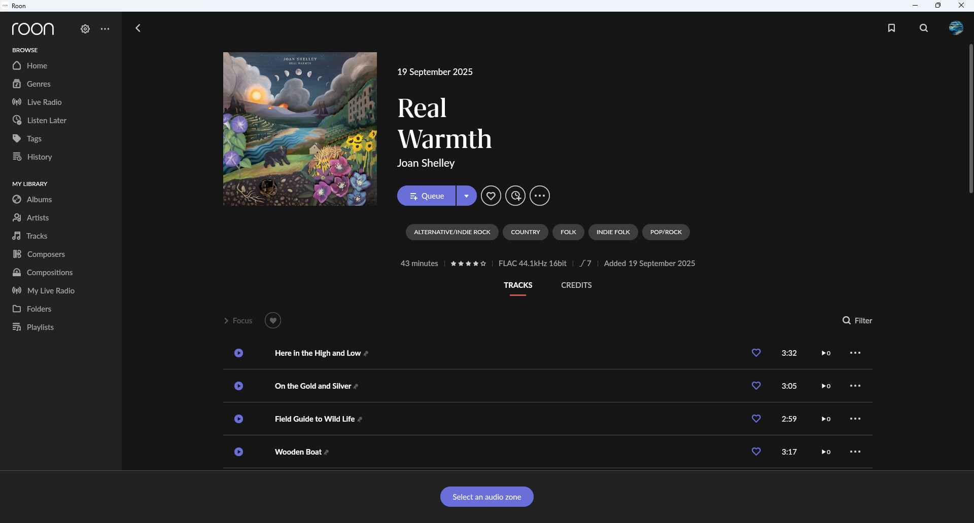Open the Indie Folk genre tag

tap(613, 232)
